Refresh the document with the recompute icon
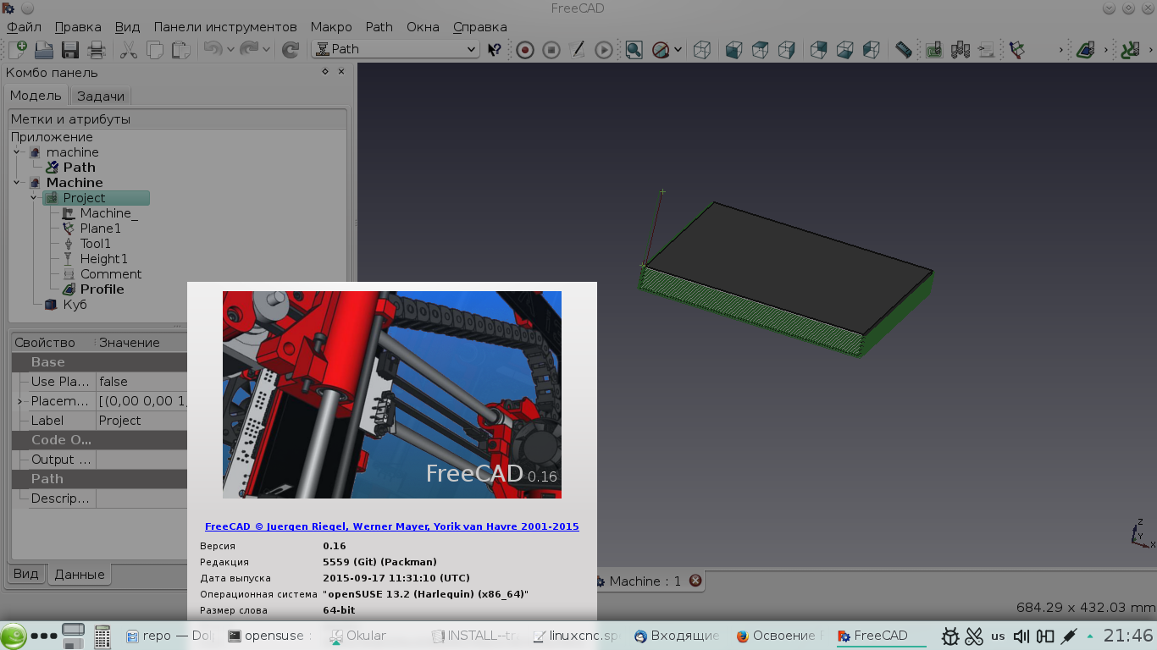The width and height of the screenshot is (1157, 650). [x=290, y=50]
